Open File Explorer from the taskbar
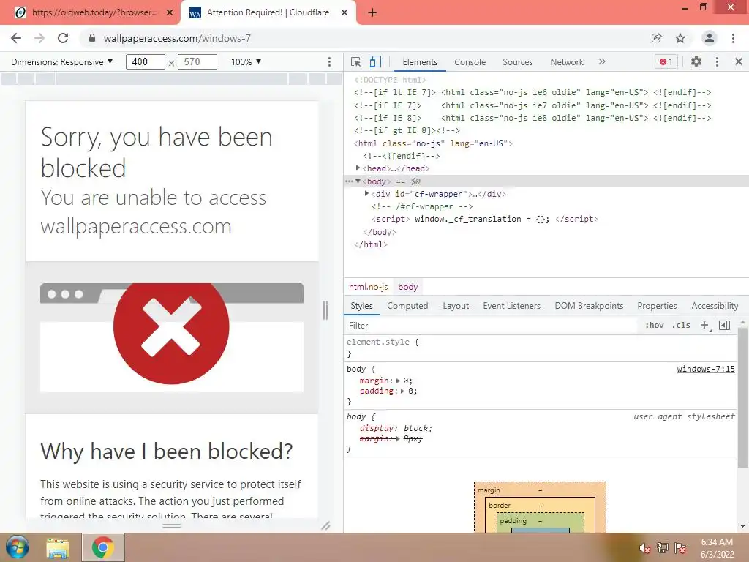 point(57,547)
